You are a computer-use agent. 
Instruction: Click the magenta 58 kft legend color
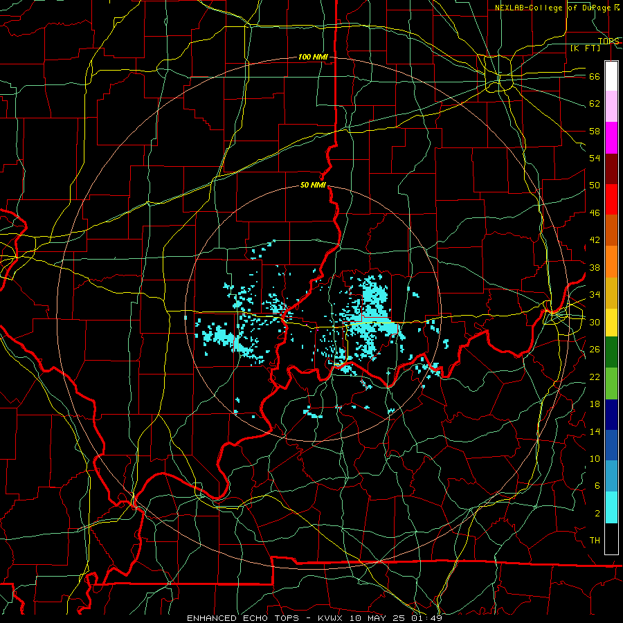click(611, 138)
